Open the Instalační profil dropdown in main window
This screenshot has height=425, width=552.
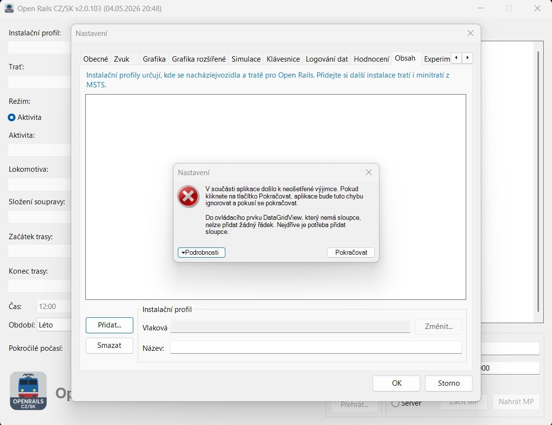click(x=39, y=47)
